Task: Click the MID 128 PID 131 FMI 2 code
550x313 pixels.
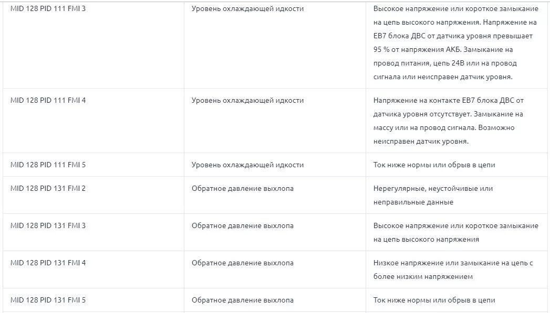Action: pos(48,188)
